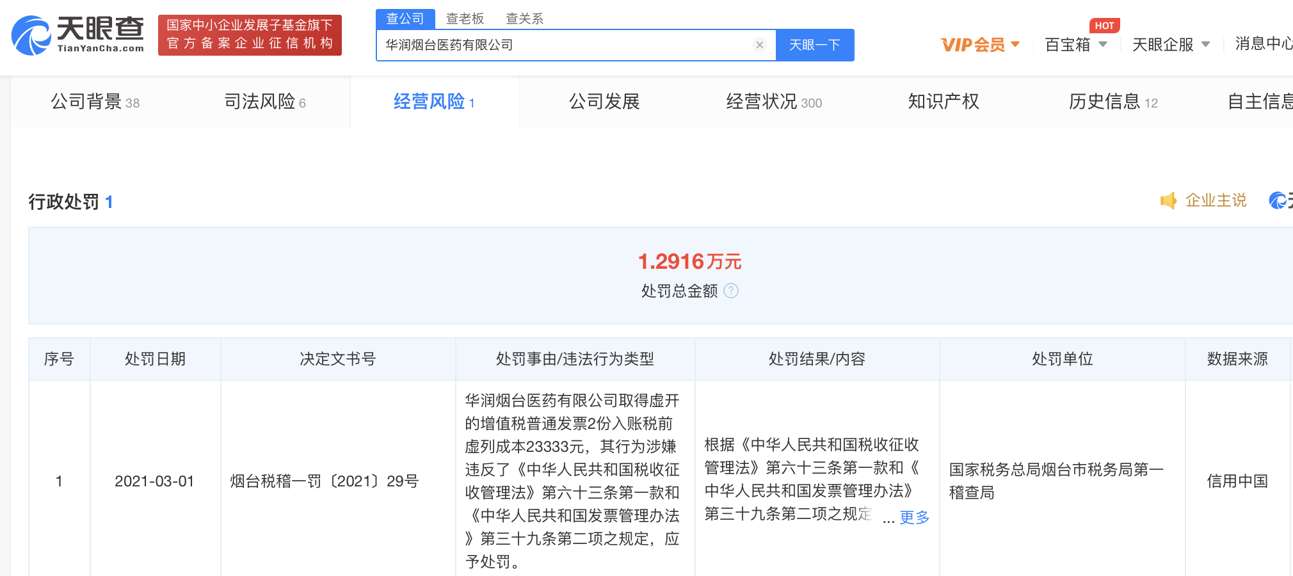
Task: Click the TianYanCha logo icon
Action: pos(31,36)
